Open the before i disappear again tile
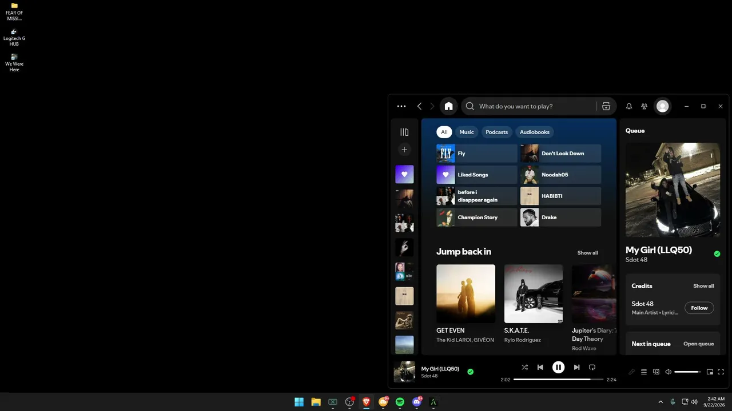This screenshot has width=732, height=411. 477,196
